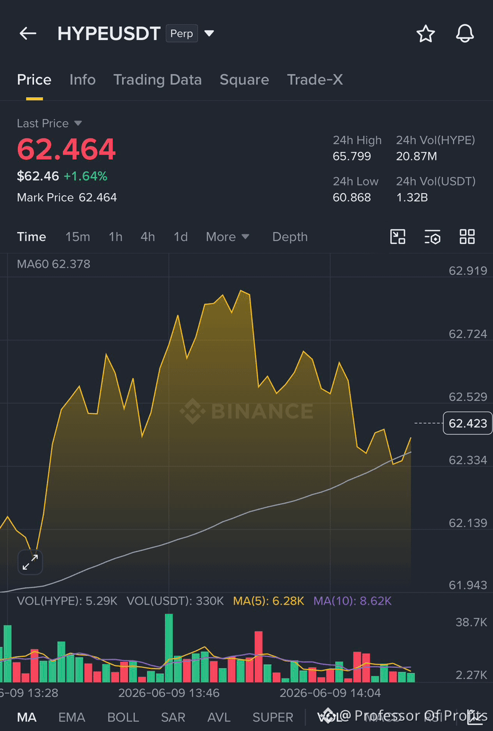The image size is (493, 731).
Task: Open the four-square chart layout grid icon
Action: point(467,237)
